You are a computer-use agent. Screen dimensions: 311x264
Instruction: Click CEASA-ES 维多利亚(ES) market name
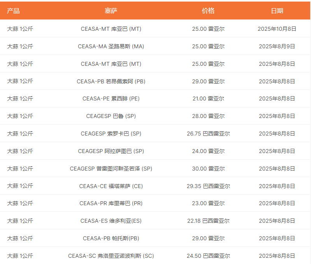tap(111, 221)
